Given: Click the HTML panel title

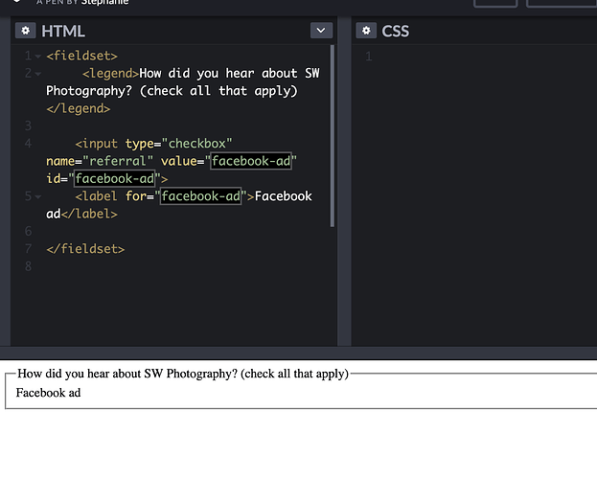Looking at the screenshot, I should pos(62,31).
